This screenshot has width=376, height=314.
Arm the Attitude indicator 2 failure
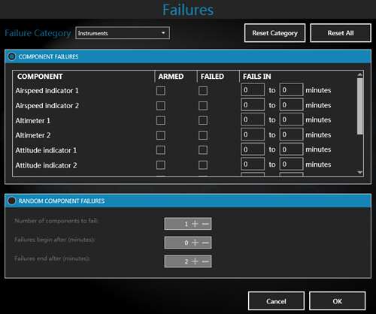[161, 165]
